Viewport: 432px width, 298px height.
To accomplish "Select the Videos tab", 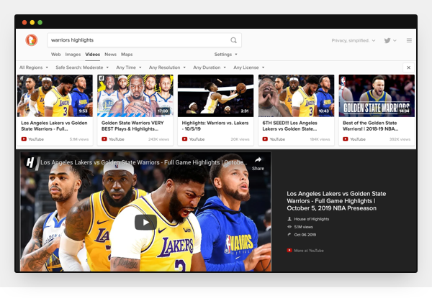I will point(93,55).
